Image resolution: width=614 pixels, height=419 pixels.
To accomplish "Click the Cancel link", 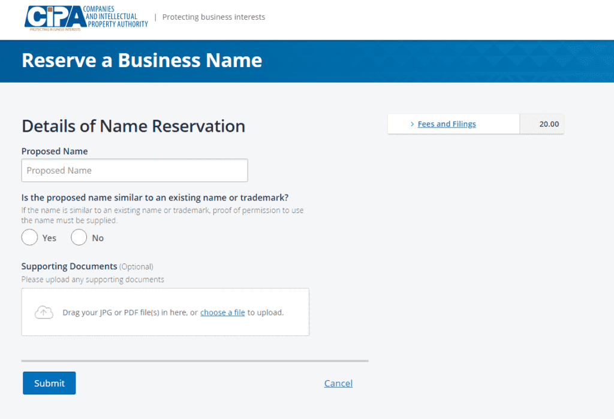I will [x=338, y=383].
